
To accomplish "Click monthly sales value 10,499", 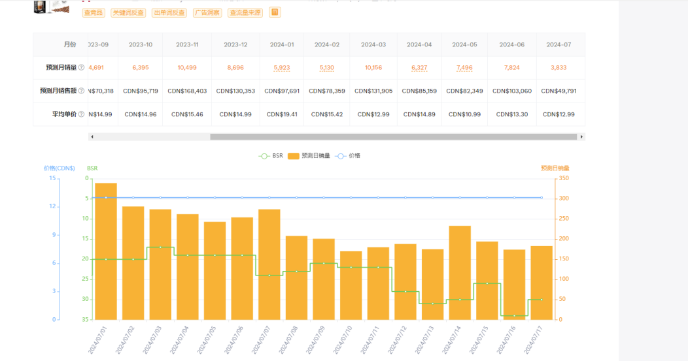I will coord(187,67).
